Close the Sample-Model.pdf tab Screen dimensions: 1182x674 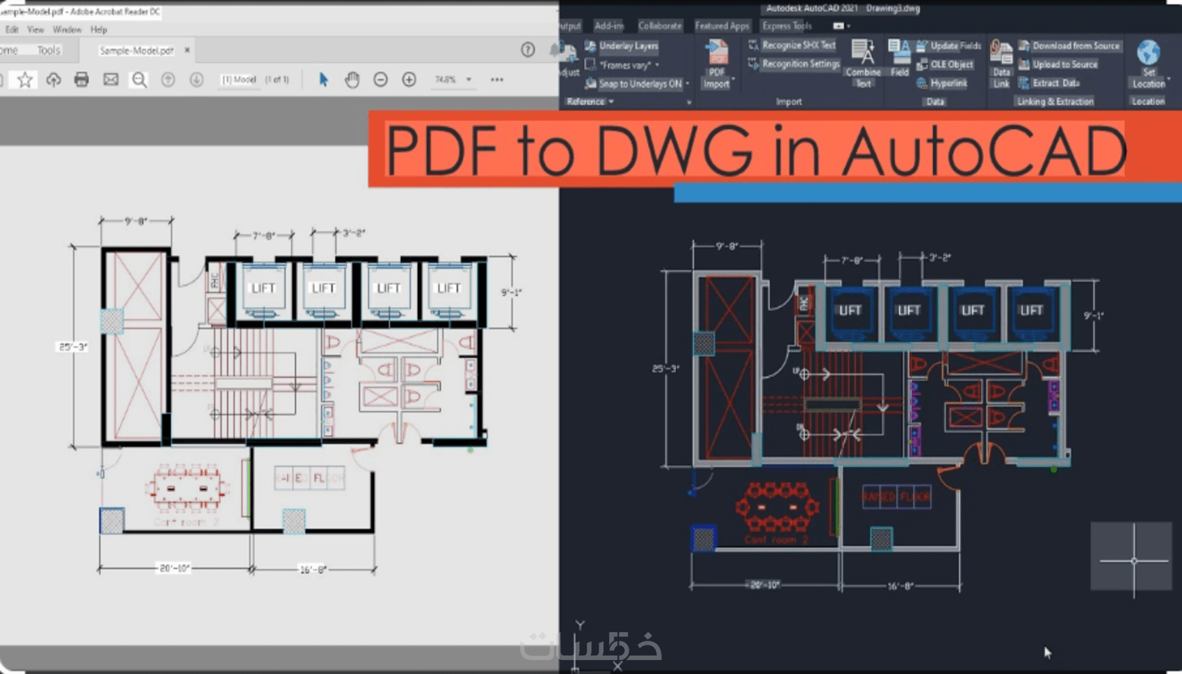point(187,50)
